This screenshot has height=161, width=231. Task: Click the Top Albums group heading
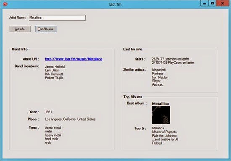133,97
